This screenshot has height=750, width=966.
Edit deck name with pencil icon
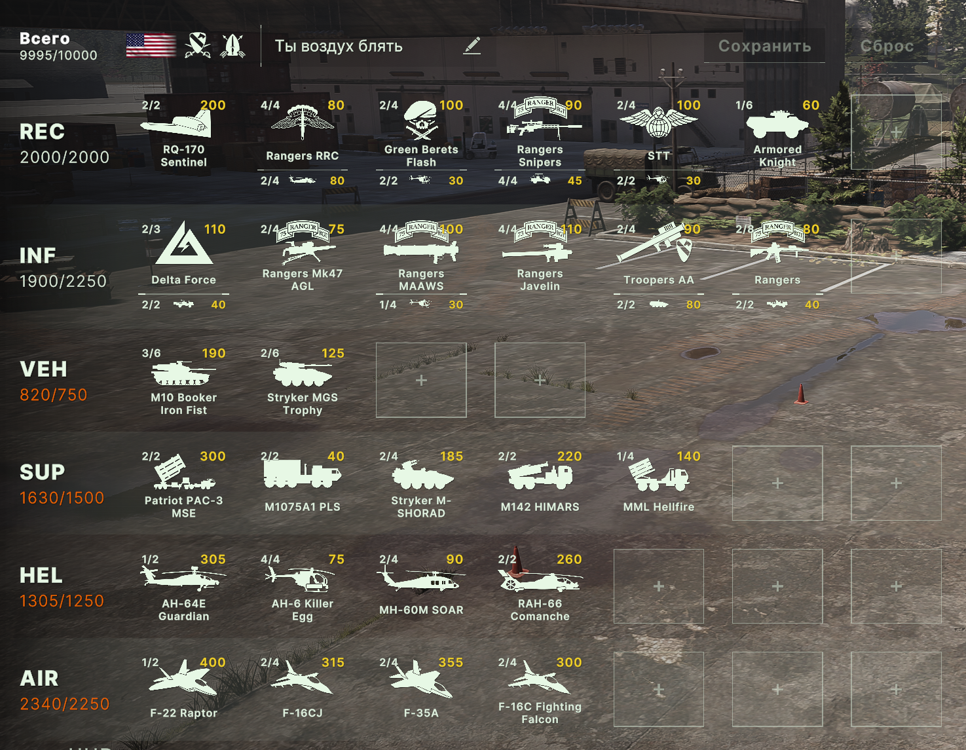click(472, 46)
